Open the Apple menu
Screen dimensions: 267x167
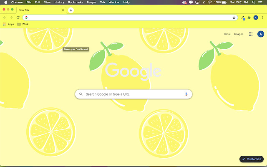[x=5, y=2]
